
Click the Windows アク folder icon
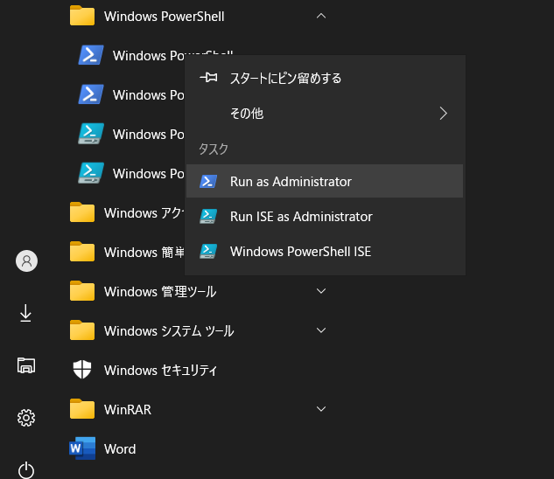click(82, 212)
